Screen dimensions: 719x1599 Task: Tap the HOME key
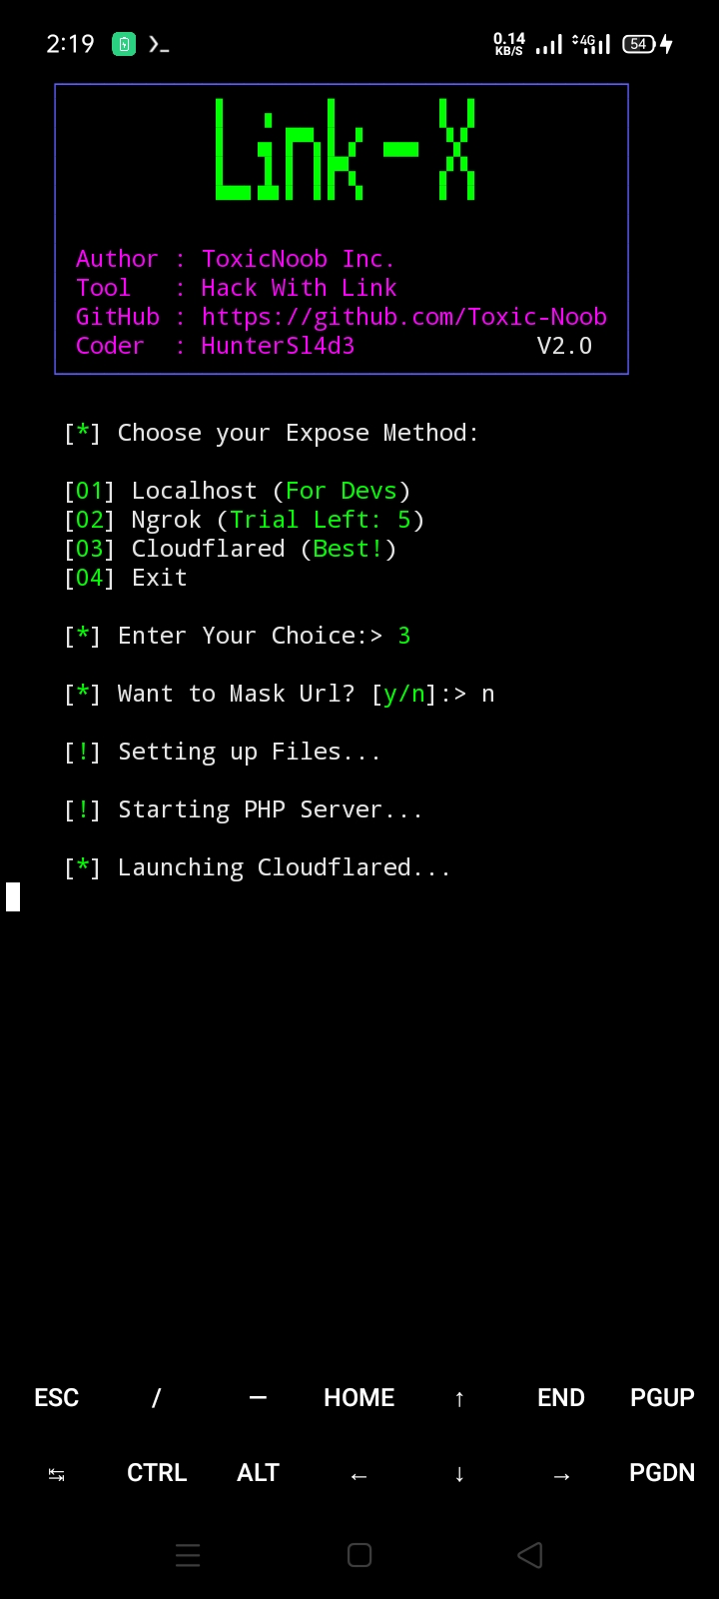(359, 1397)
